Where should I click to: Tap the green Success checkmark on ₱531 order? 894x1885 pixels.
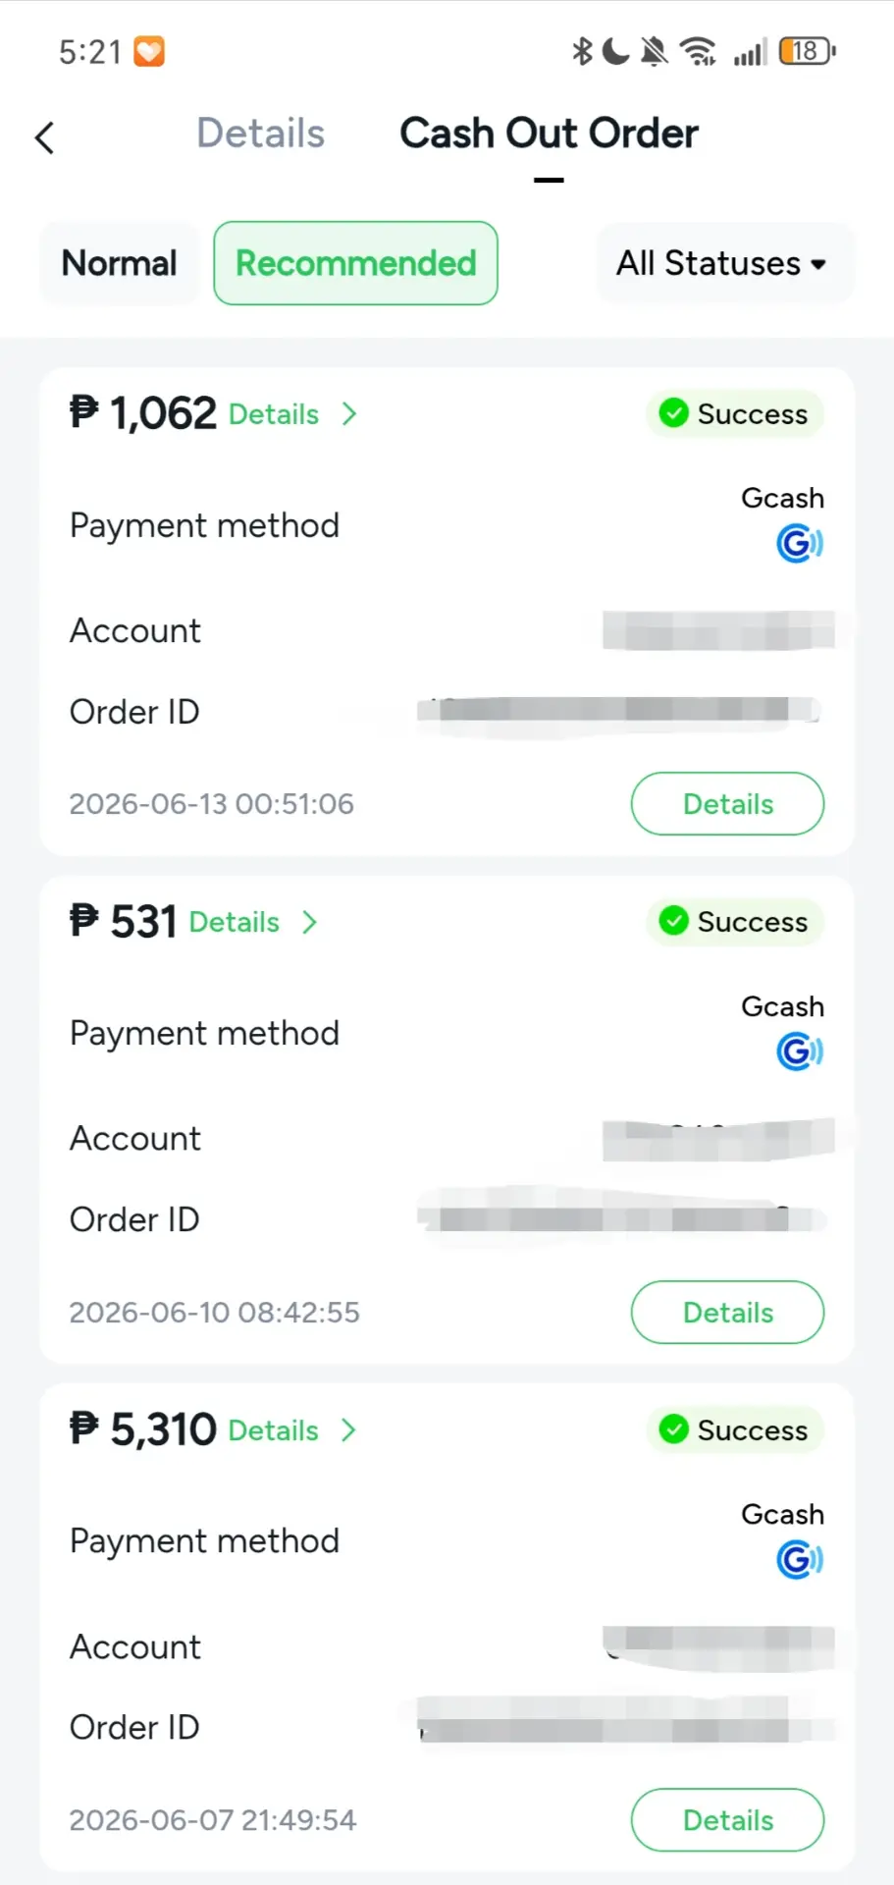(x=673, y=921)
